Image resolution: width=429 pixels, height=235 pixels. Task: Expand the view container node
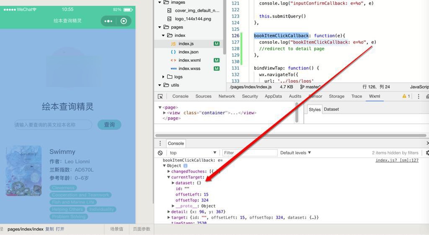(x=164, y=113)
